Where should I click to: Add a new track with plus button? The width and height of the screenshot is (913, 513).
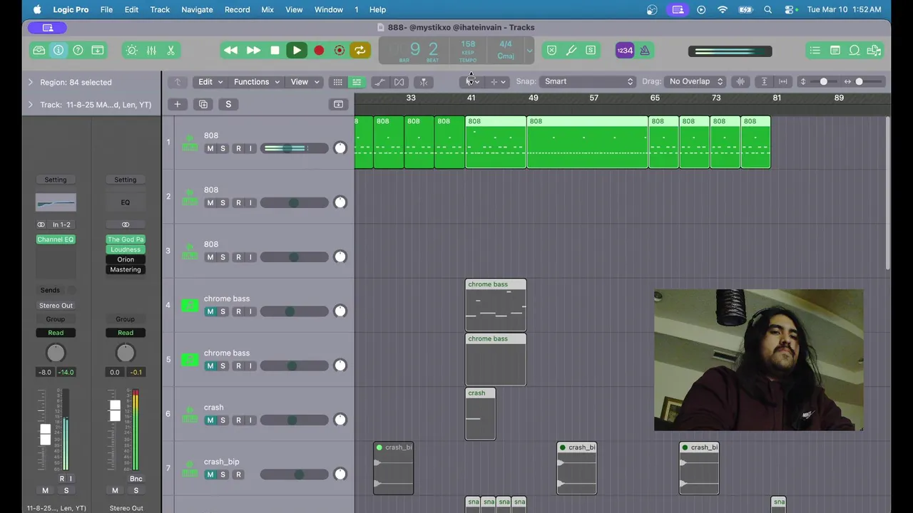point(177,105)
